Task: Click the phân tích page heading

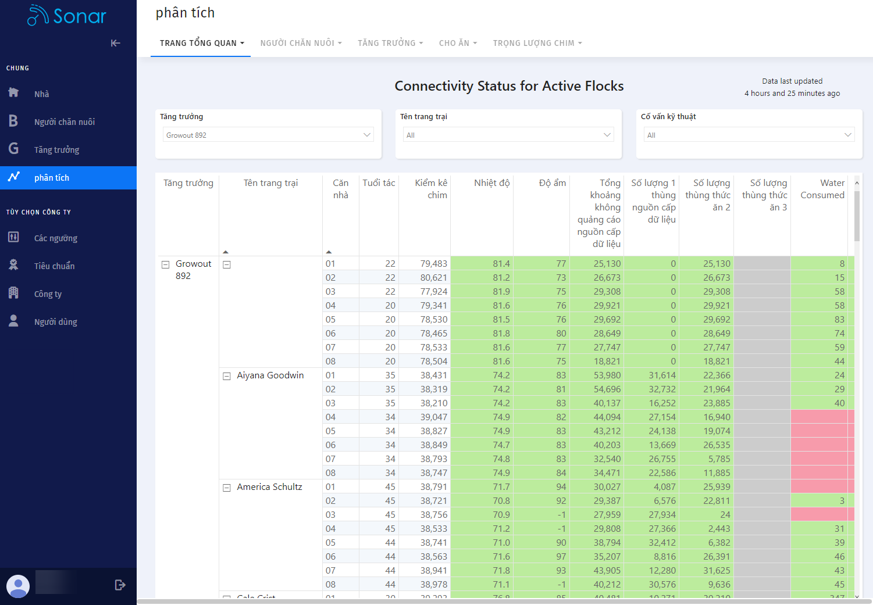Action: [185, 13]
